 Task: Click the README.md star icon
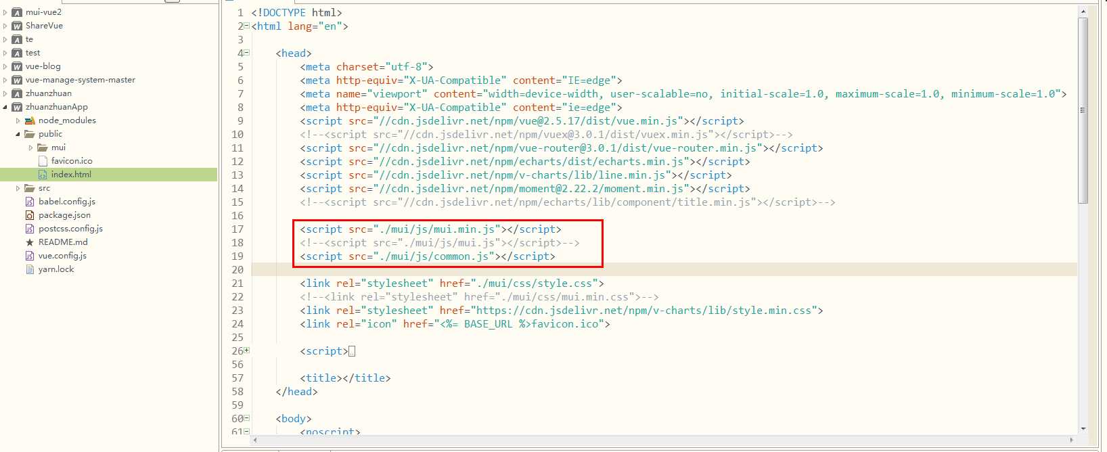click(30, 242)
